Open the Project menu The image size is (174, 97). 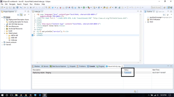coord(25,4)
